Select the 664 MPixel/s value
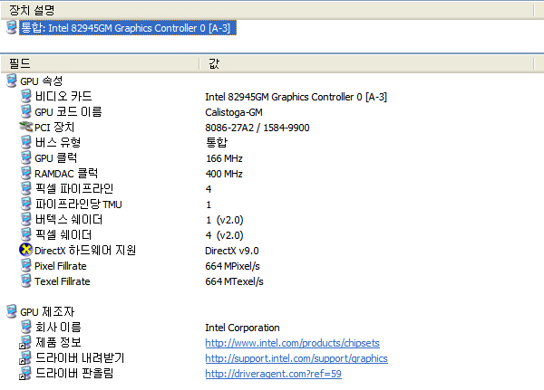The height and width of the screenshot is (390, 544). 232,266
